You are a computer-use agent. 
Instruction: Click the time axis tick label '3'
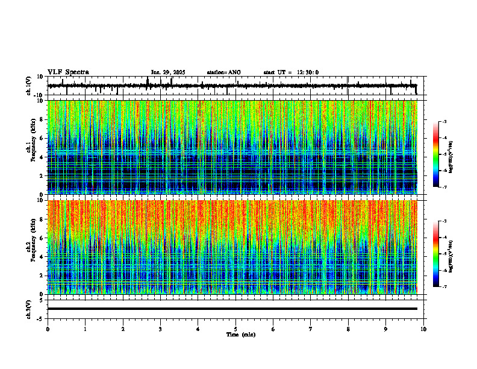[160, 329]
